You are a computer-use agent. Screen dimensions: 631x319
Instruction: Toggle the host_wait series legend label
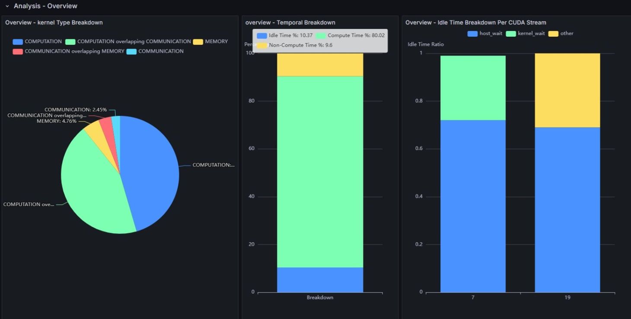(x=491, y=34)
